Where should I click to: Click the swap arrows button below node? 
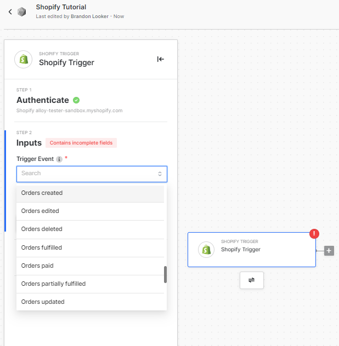pos(251,280)
